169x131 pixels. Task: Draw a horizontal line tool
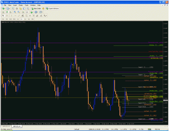pos(15,16)
